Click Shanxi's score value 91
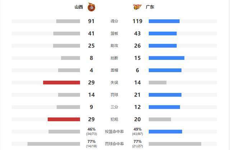Viewport: 230px width, 150px height. [91, 21]
